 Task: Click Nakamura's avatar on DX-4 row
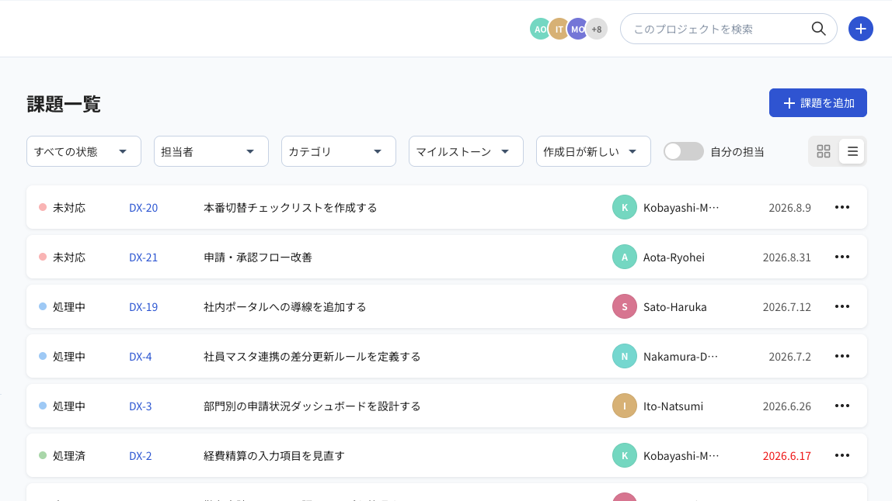624,356
